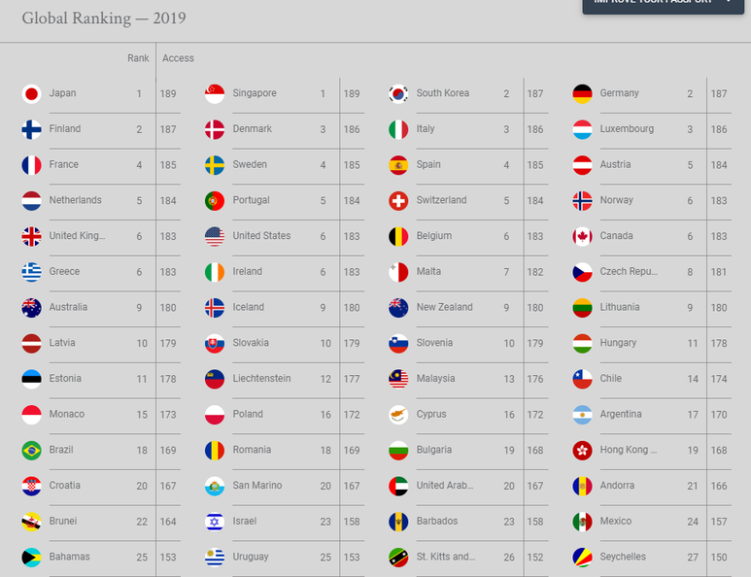Click the Access column header

pyautogui.click(x=178, y=58)
